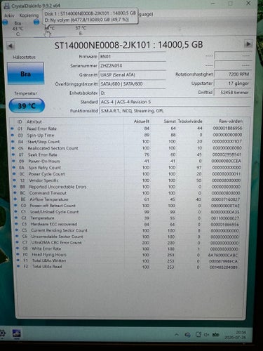The width and height of the screenshot is (263, 351).
Task: Click the Raw-värden column header
Action: coord(230,121)
